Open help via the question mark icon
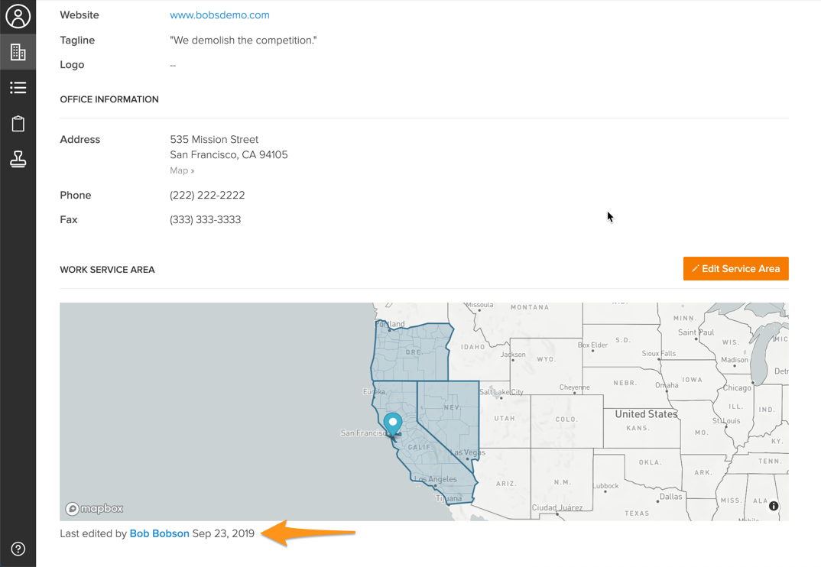Viewport: 821px width, 567px height. (x=18, y=549)
